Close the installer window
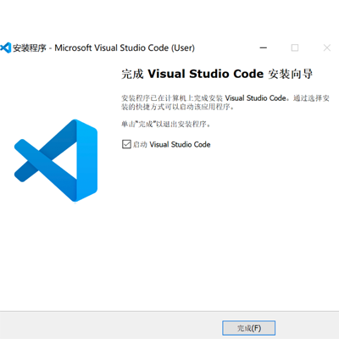 click(327, 47)
